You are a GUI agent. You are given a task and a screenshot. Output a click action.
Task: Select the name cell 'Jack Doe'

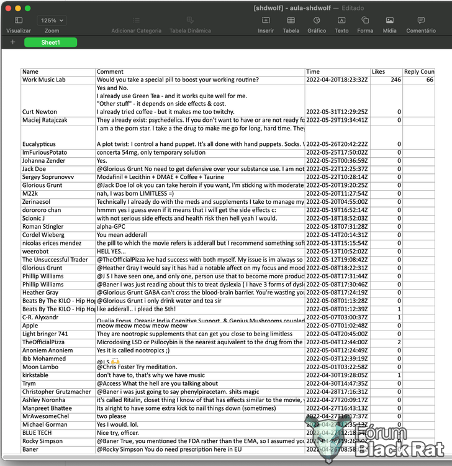coord(58,170)
